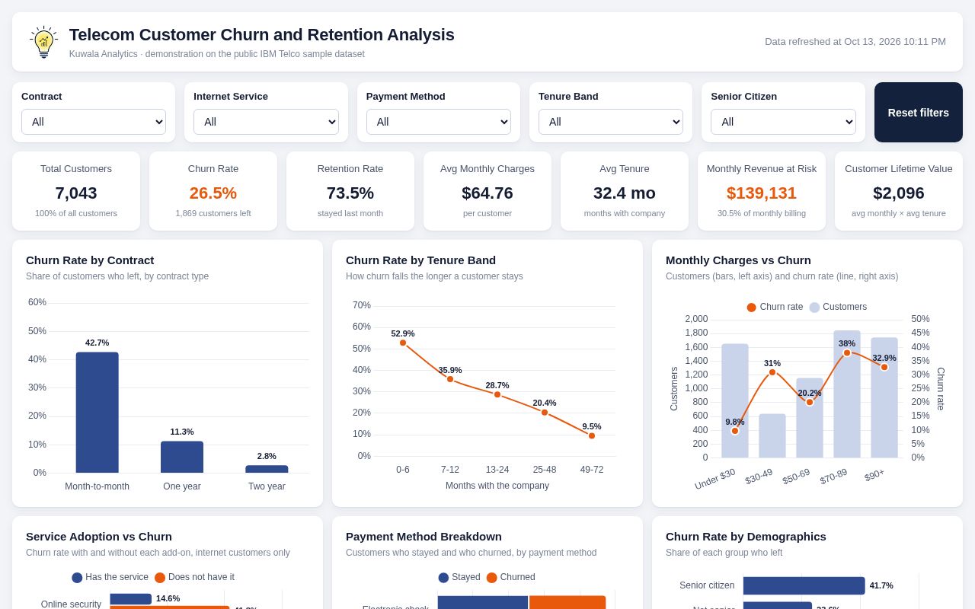Screen dimensions: 975x609
Task: Click the $50-69 customers bar
Action: tap(810, 418)
